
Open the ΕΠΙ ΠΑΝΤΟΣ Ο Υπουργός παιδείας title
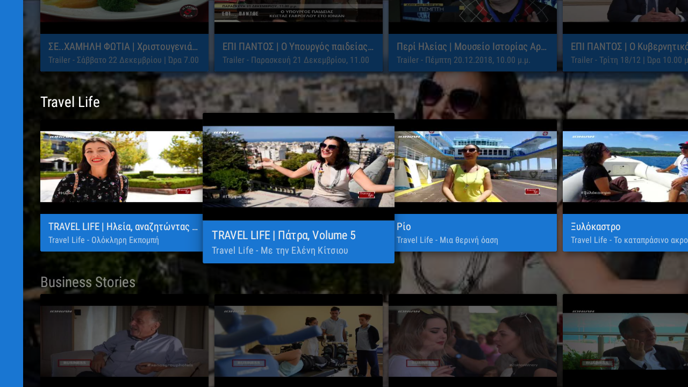point(298,47)
